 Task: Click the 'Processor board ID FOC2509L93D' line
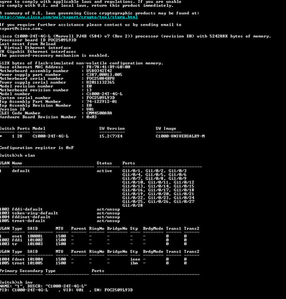[38, 40]
